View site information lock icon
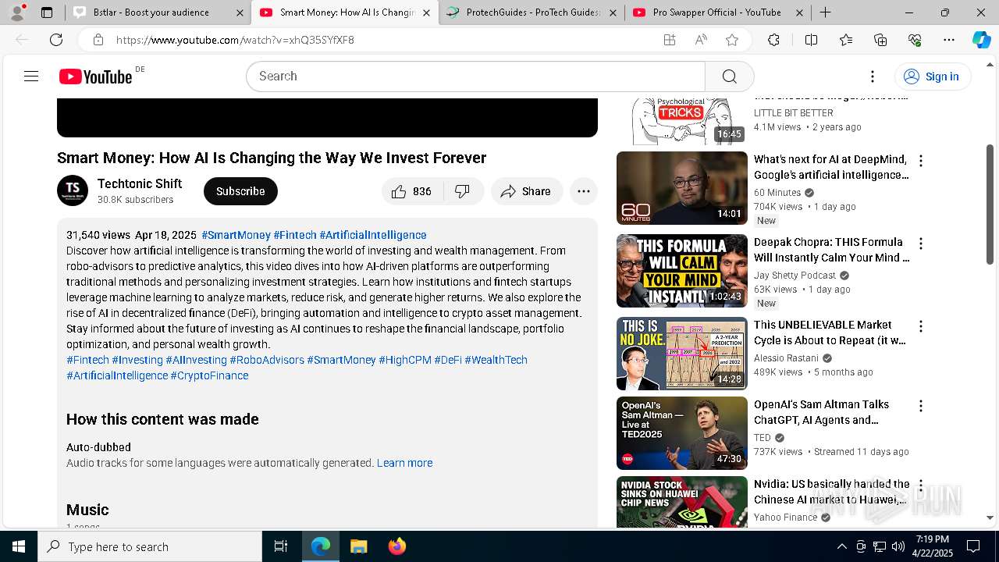 tap(98, 40)
